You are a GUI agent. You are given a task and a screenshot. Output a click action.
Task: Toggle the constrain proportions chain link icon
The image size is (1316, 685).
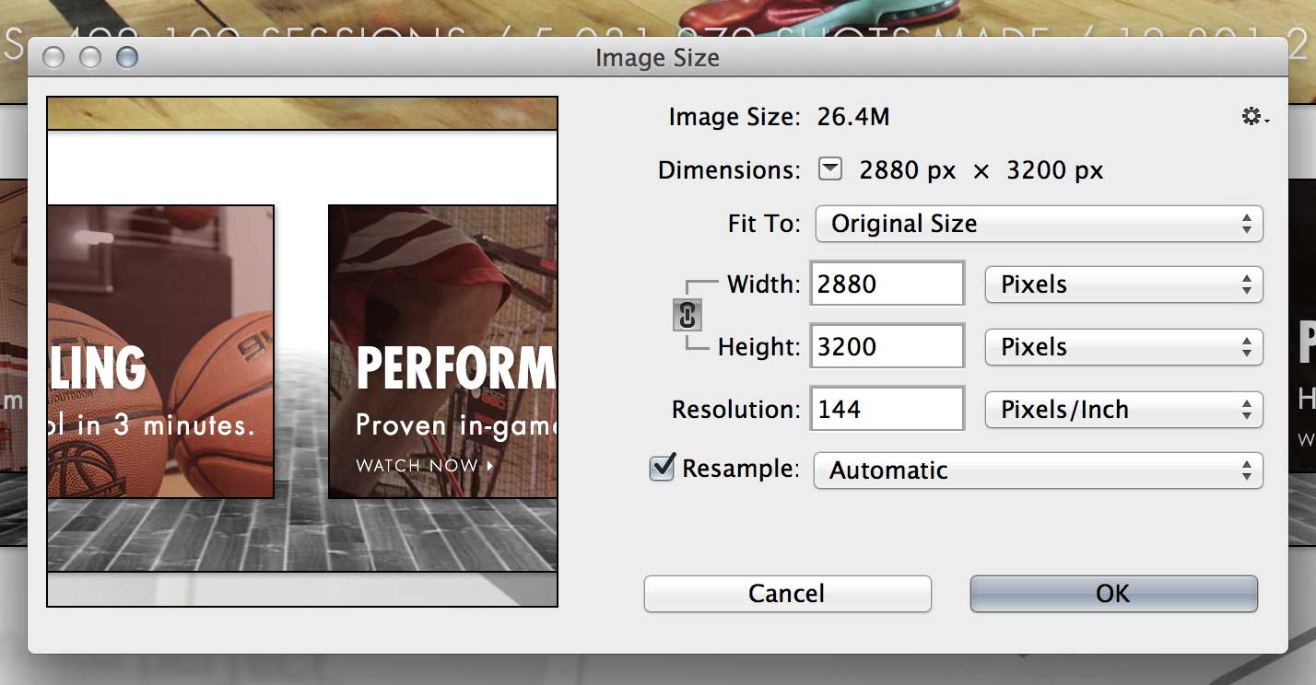[687, 316]
